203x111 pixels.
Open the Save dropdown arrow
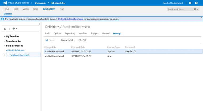pyautogui.click(x=55, y=40)
